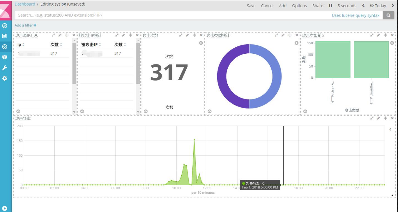Expand the spy panel under the 攻击源IP汇总 table
The width and height of the screenshot is (398, 212).
18,111
